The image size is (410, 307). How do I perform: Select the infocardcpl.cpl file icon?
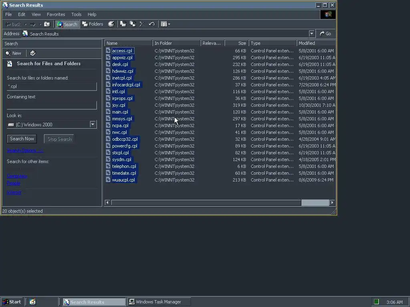tap(108, 85)
